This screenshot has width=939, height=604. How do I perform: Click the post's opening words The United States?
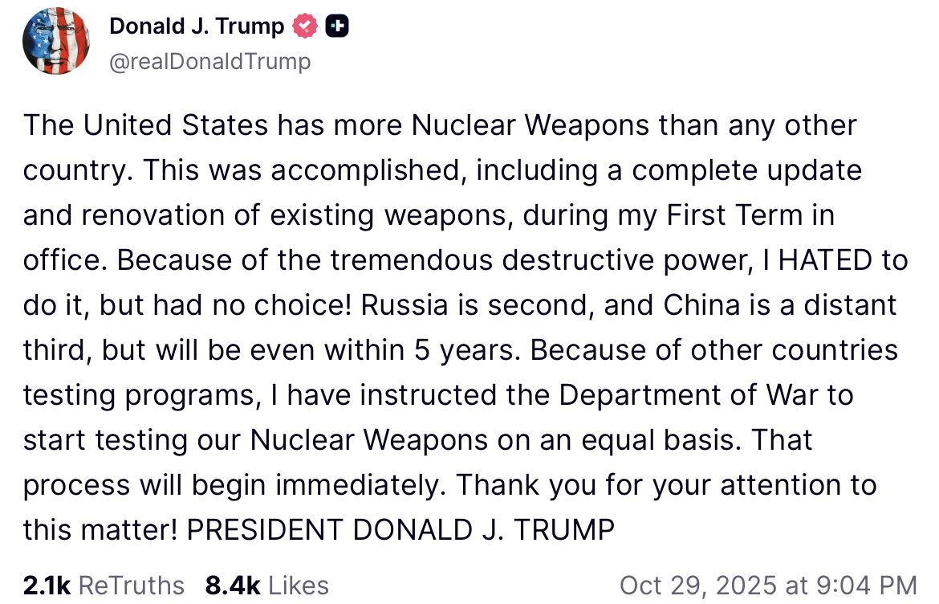tap(146, 125)
